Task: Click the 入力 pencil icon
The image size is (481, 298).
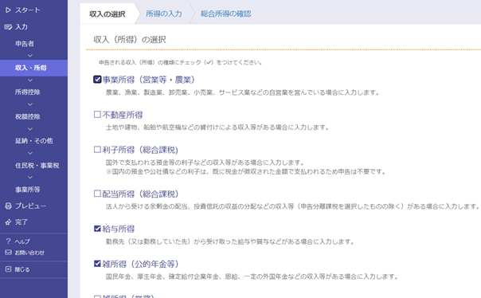Action: pyautogui.click(x=8, y=27)
